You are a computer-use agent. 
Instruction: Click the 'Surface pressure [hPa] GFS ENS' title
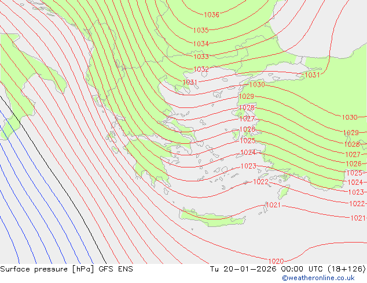click(x=67, y=269)
